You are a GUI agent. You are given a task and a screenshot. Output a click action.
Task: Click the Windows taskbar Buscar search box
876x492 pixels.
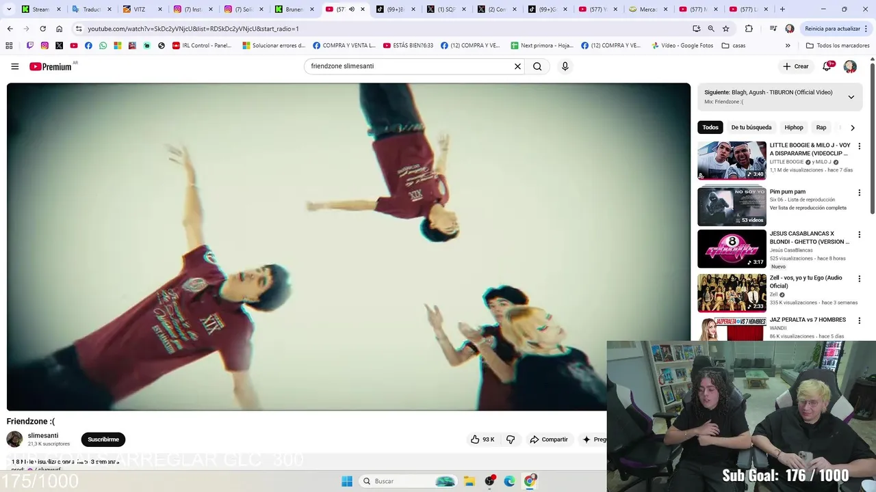coord(408,481)
